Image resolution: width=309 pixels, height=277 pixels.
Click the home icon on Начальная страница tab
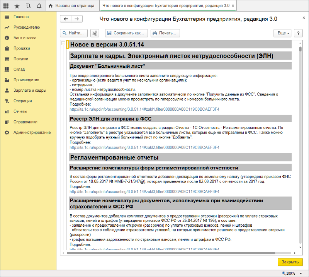(x=51, y=6)
